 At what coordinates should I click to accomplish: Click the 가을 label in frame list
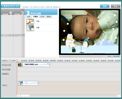[x=38, y=21]
